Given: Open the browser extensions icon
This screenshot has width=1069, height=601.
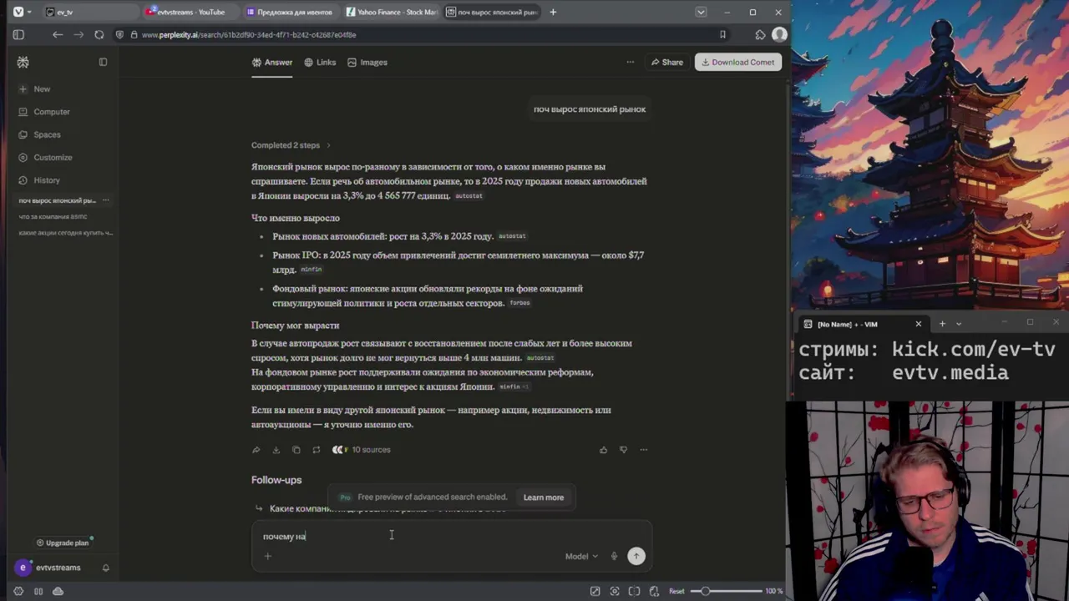Looking at the screenshot, I should (760, 34).
